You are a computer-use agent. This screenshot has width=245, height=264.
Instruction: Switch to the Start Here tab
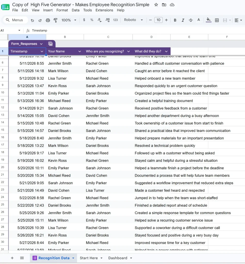89,258
